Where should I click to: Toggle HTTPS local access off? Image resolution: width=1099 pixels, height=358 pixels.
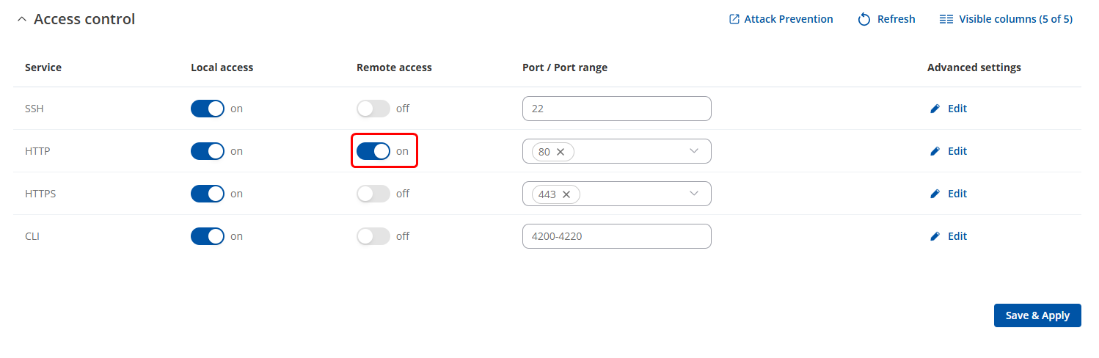(207, 194)
